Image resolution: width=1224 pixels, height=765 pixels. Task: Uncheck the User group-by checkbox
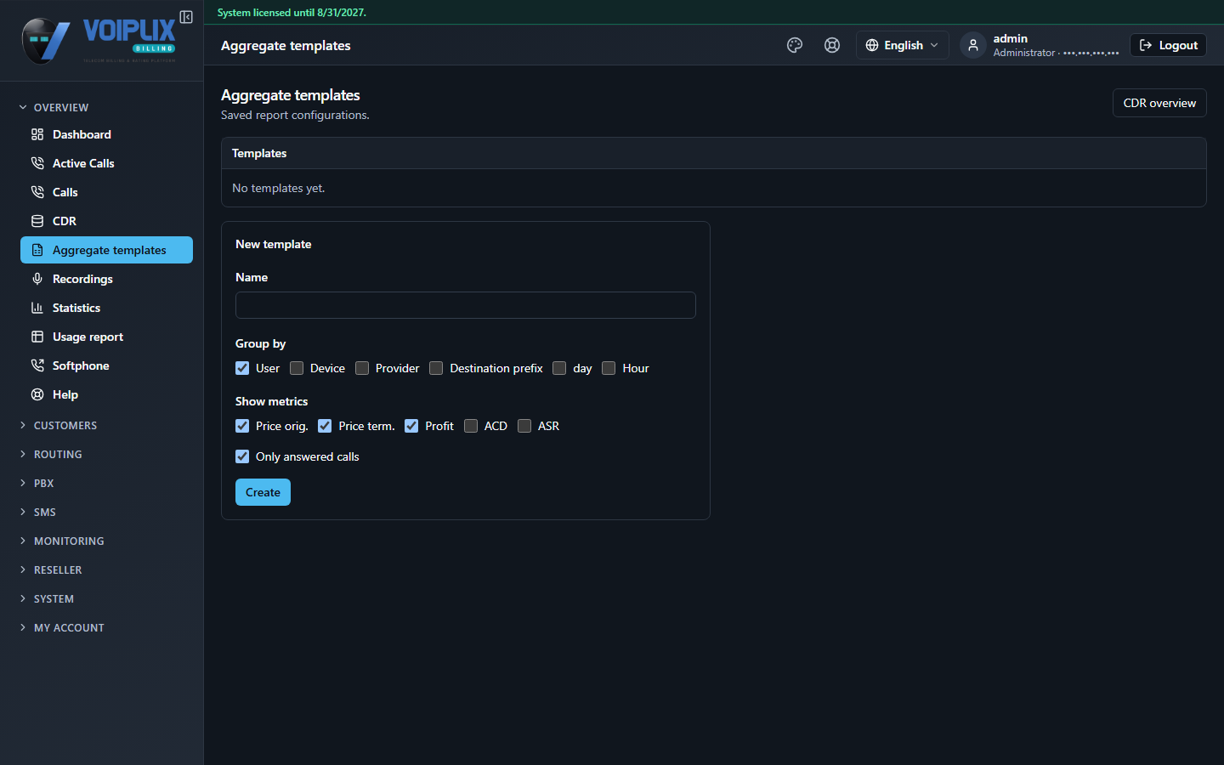pyautogui.click(x=242, y=368)
